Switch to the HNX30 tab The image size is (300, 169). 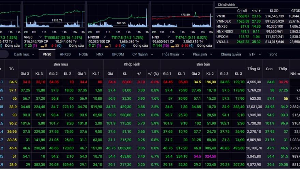65,54
